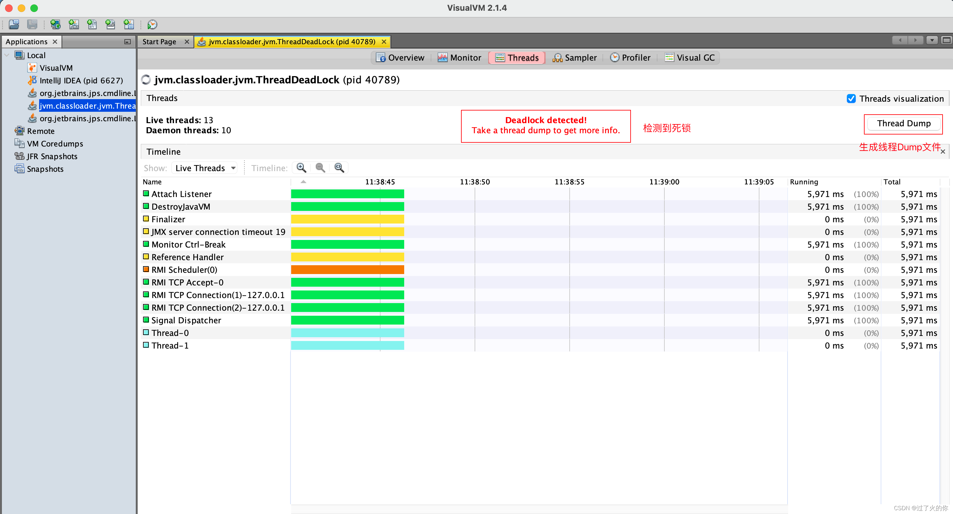Select IntelliJ IDEA (pid 6627) application
The height and width of the screenshot is (514, 953).
81,81
